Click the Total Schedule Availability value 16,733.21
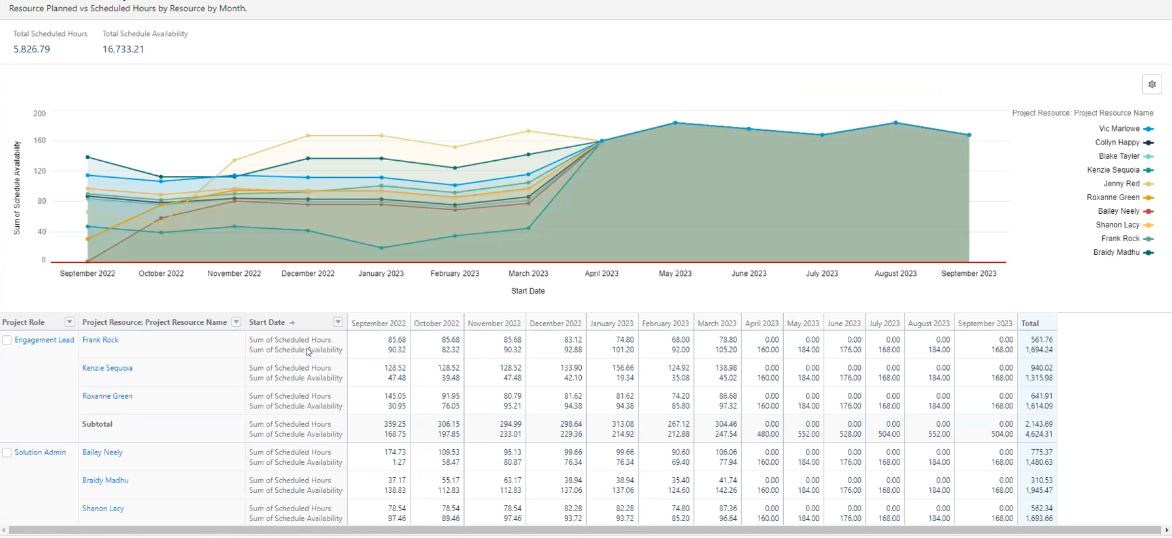This screenshot has width=1172, height=538. coord(123,49)
